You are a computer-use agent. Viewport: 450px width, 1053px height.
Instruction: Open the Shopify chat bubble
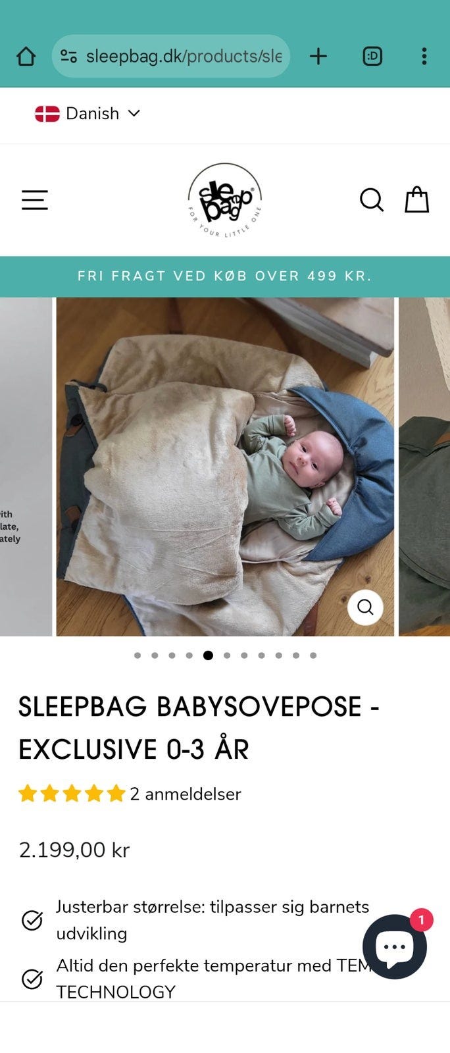[x=395, y=946]
